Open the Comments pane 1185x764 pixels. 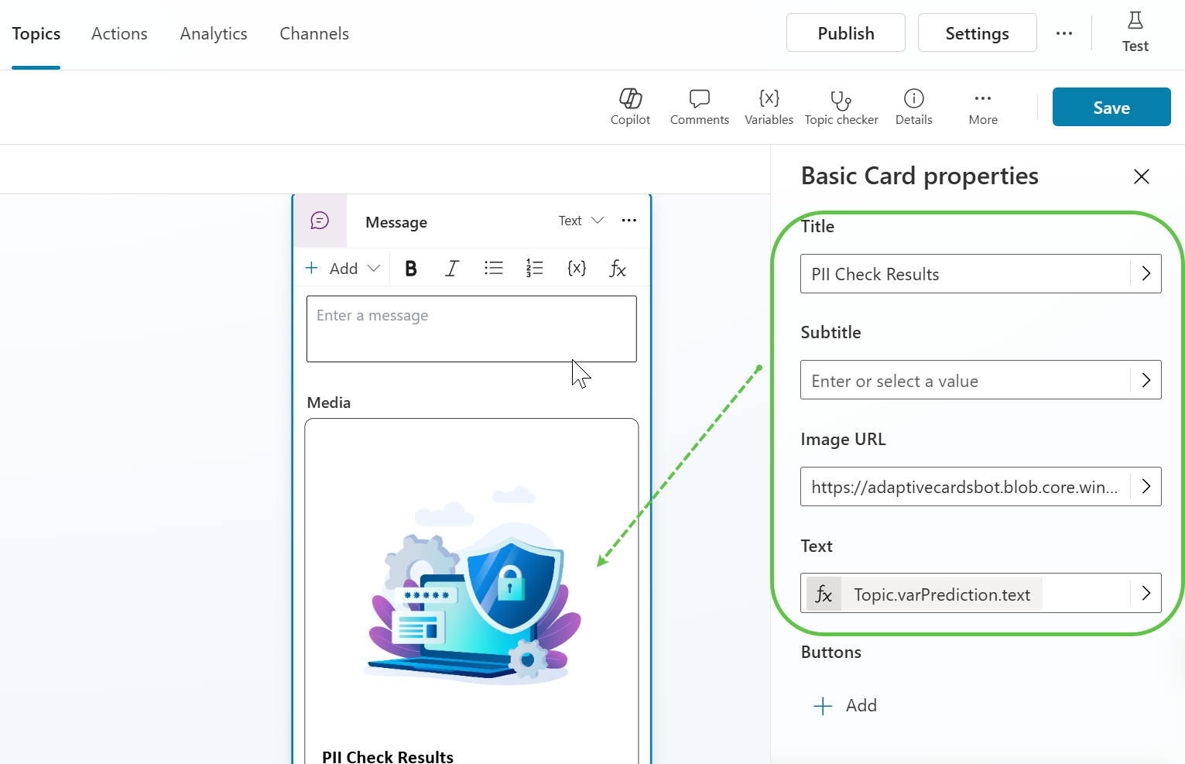(x=699, y=99)
